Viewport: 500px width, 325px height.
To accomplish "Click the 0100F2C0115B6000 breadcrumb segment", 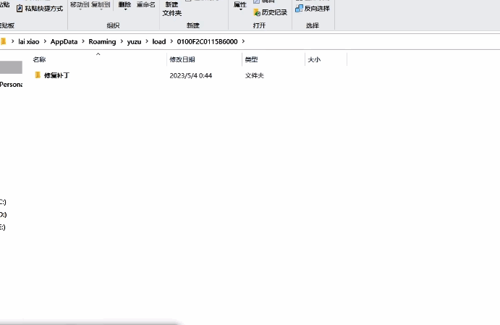I will point(207,41).
